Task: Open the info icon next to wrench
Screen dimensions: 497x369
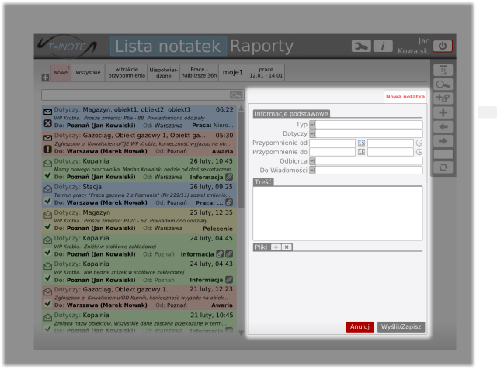Action: [383, 47]
